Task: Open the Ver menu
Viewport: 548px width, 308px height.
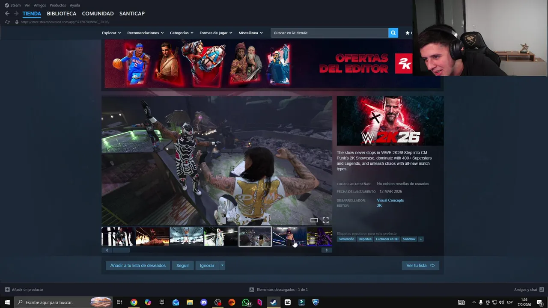Action: (x=27, y=5)
